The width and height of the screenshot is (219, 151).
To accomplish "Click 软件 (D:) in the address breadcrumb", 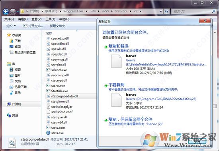I will tap(51, 11).
